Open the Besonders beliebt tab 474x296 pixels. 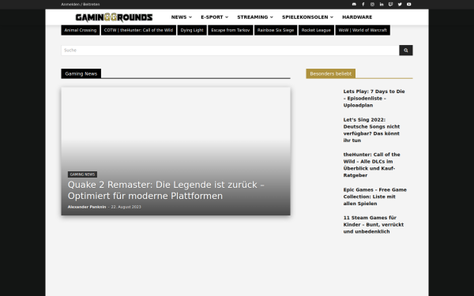click(331, 73)
